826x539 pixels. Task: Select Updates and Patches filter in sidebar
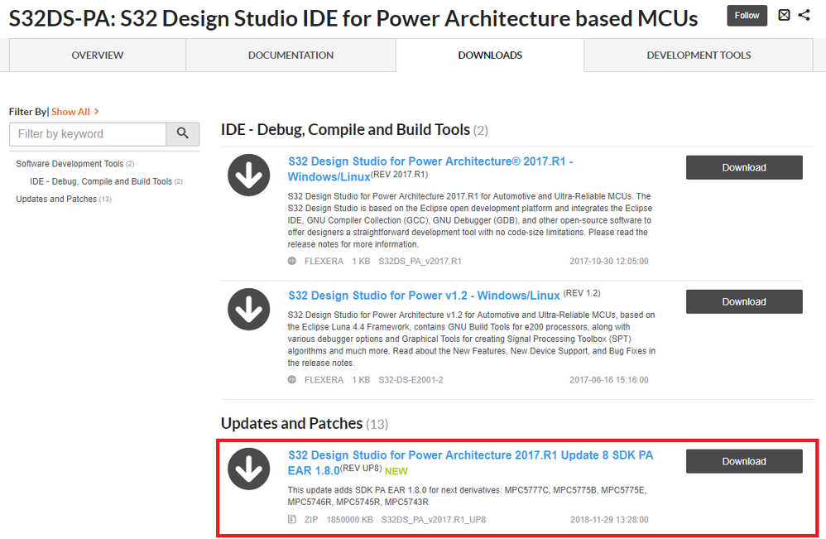pyautogui.click(x=63, y=200)
